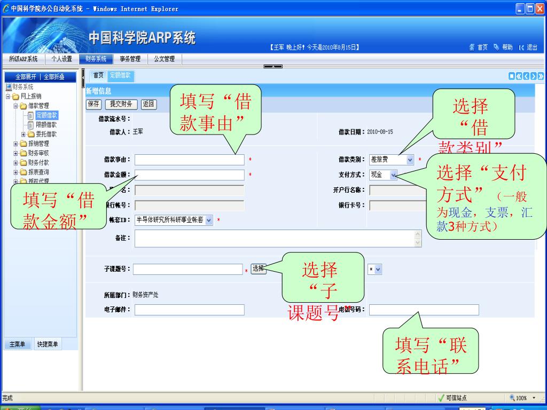Click the 子课题号 input field

[x=187, y=269]
